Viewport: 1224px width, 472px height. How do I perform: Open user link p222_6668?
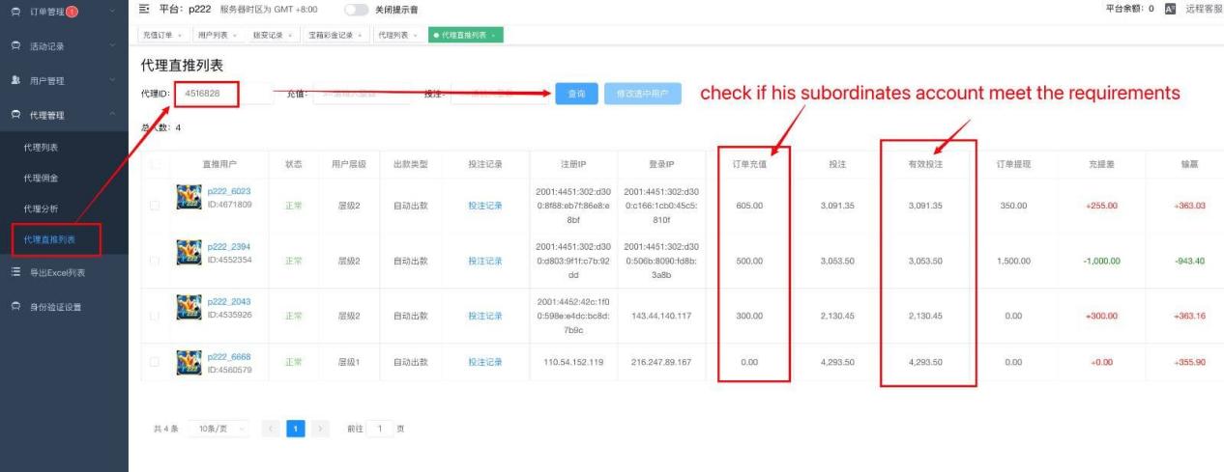229,356
